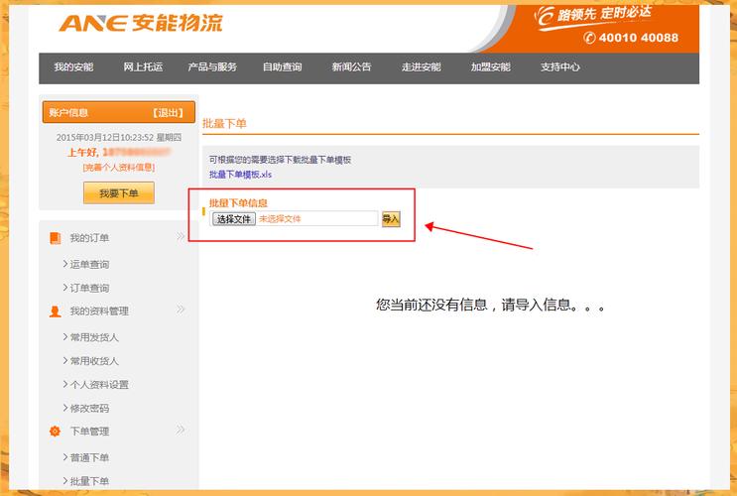
Task: Click the 导入 import button
Action: click(391, 219)
